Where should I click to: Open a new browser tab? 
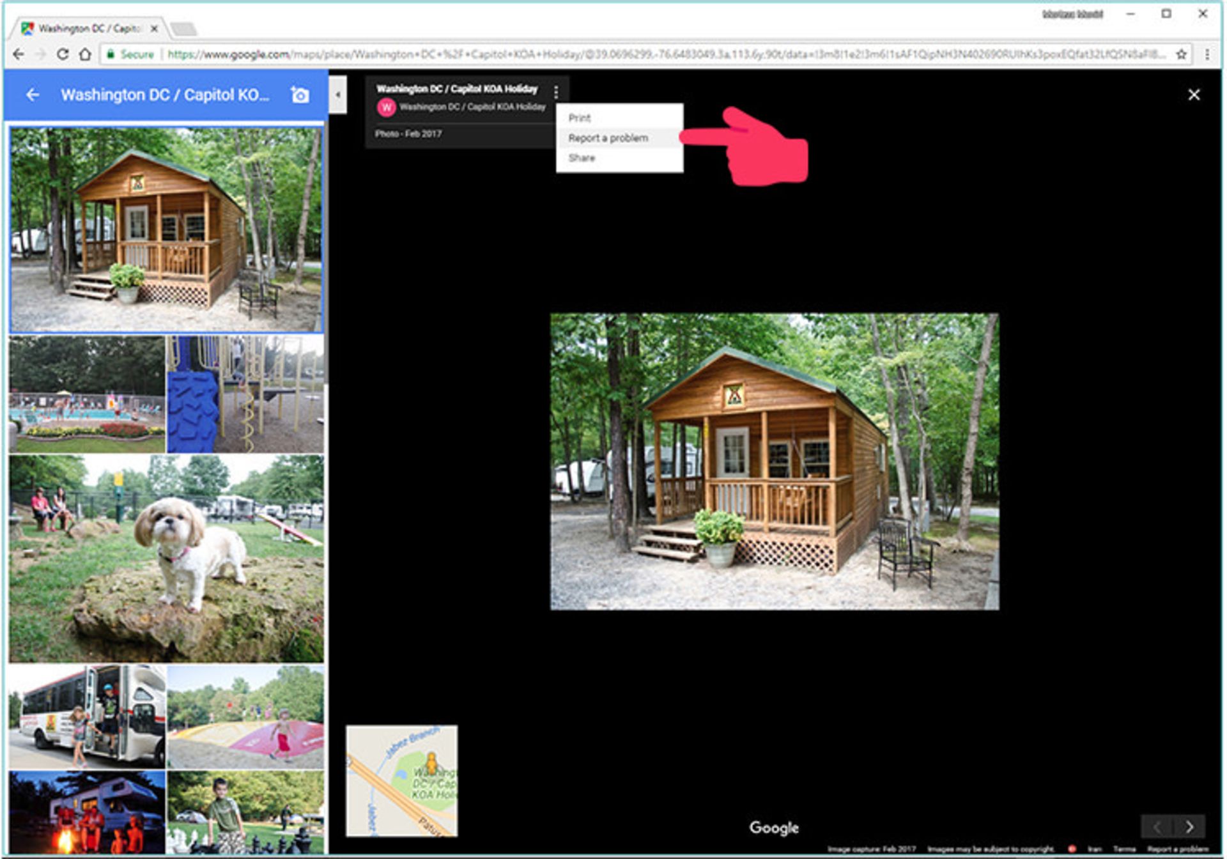click(x=184, y=29)
